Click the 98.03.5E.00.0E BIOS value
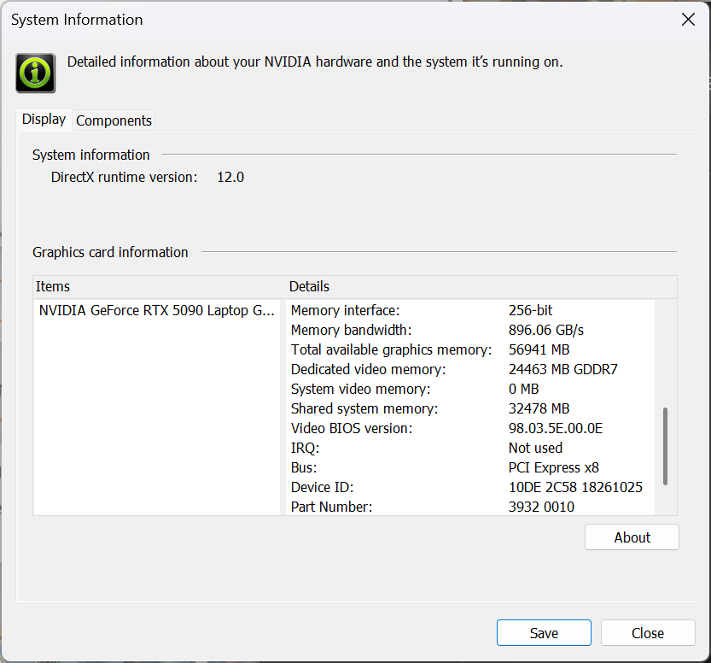The image size is (711, 663). (556, 428)
